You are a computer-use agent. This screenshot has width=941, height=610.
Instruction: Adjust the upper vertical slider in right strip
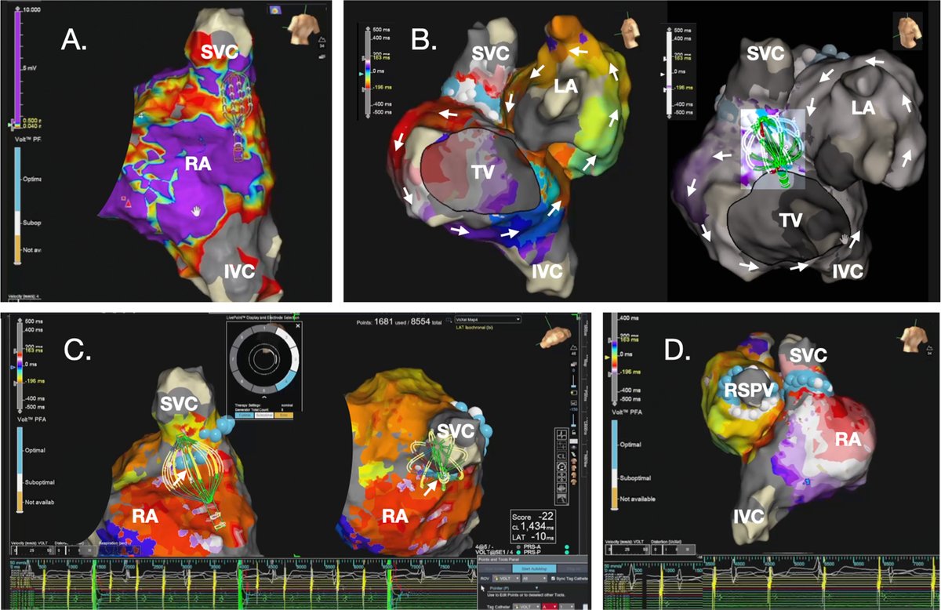click(x=574, y=380)
